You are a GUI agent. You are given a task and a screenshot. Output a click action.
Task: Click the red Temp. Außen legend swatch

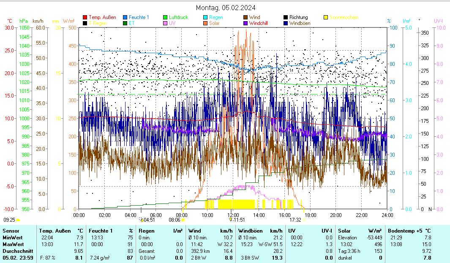pos(85,17)
